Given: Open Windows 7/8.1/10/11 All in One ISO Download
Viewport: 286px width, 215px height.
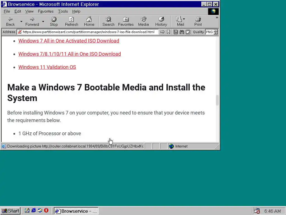Looking at the screenshot, I should tap(70, 54).
